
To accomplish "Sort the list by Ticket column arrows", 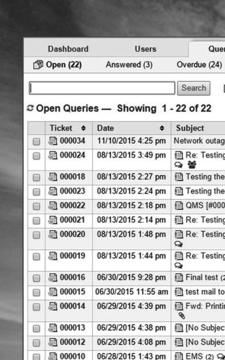I will 83,128.
